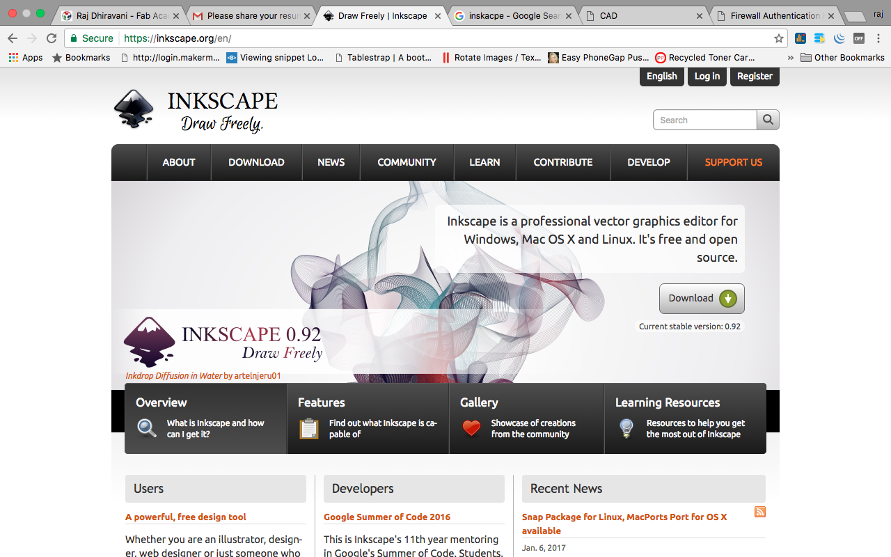Click the search magnifier button
Viewport: 891px width, 557px height.
click(768, 120)
